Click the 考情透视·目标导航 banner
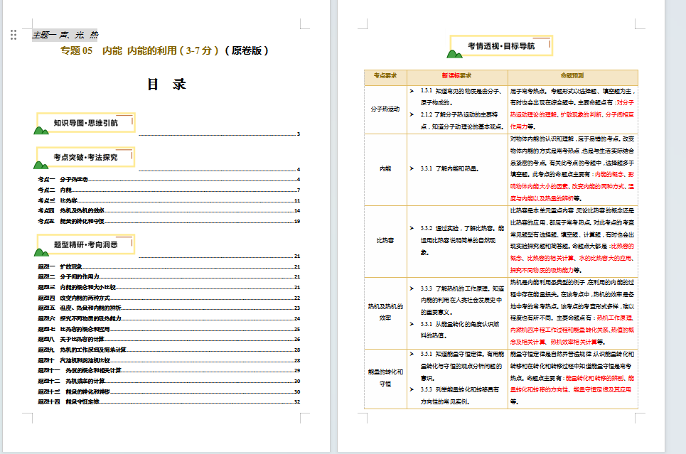 (500, 46)
